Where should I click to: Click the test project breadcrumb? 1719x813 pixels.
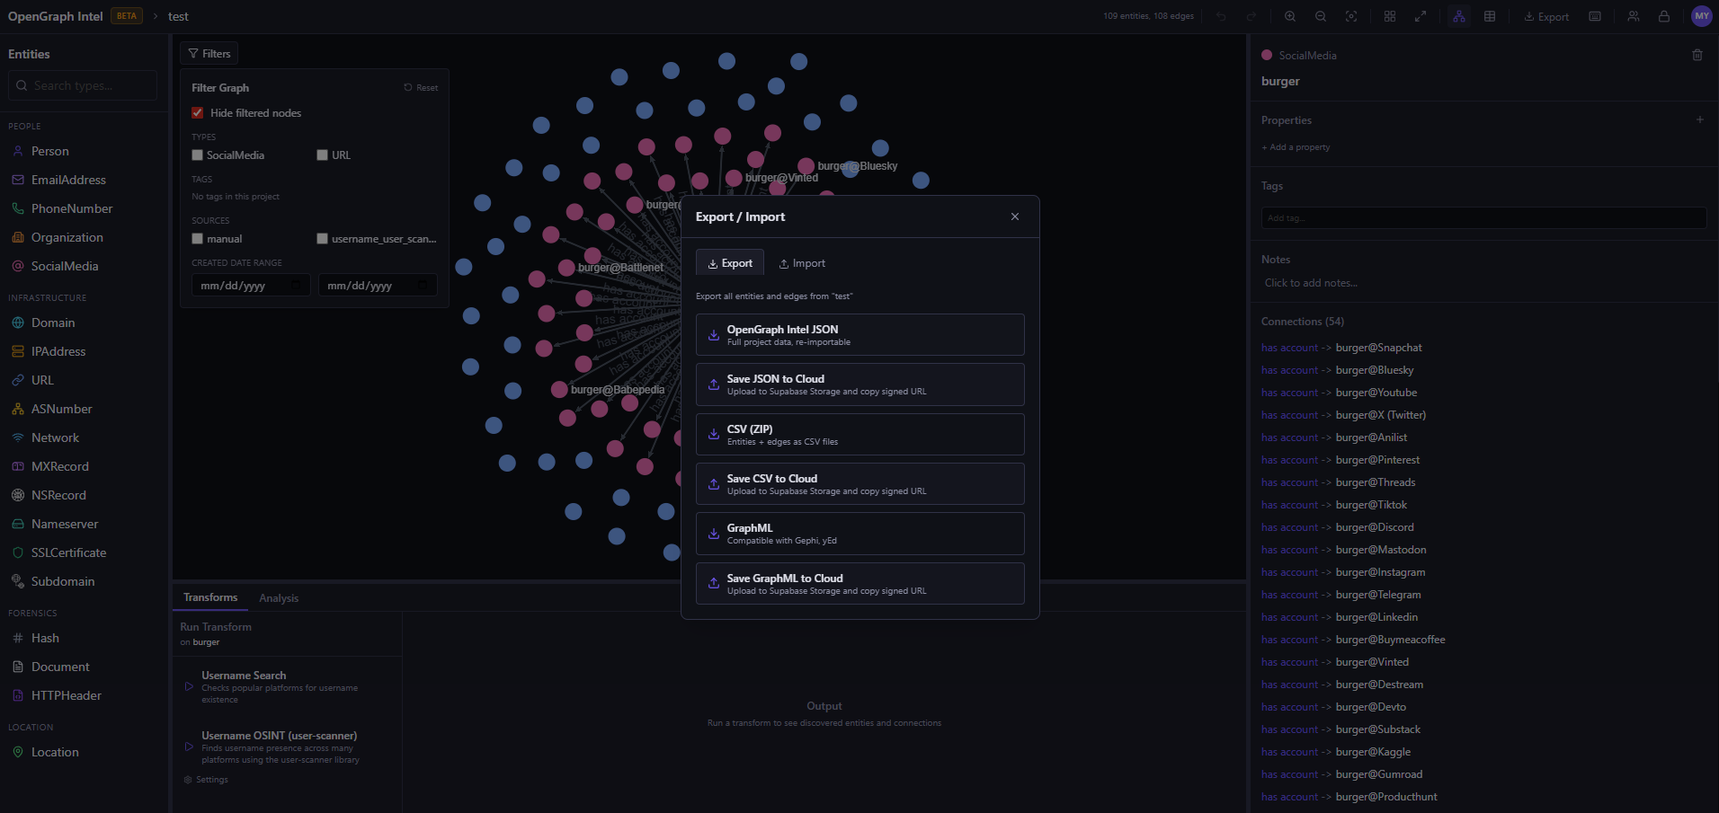click(178, 16)
